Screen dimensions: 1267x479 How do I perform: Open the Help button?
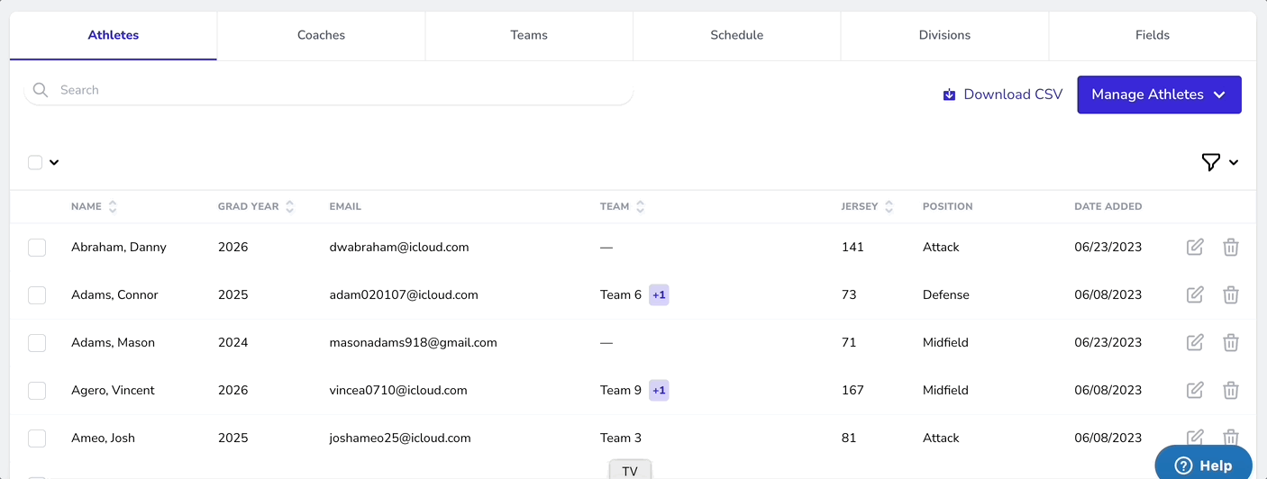(1203, 465)
